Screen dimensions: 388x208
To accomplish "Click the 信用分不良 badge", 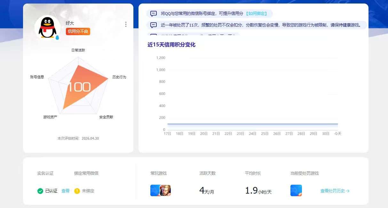I will pos(78,31).
